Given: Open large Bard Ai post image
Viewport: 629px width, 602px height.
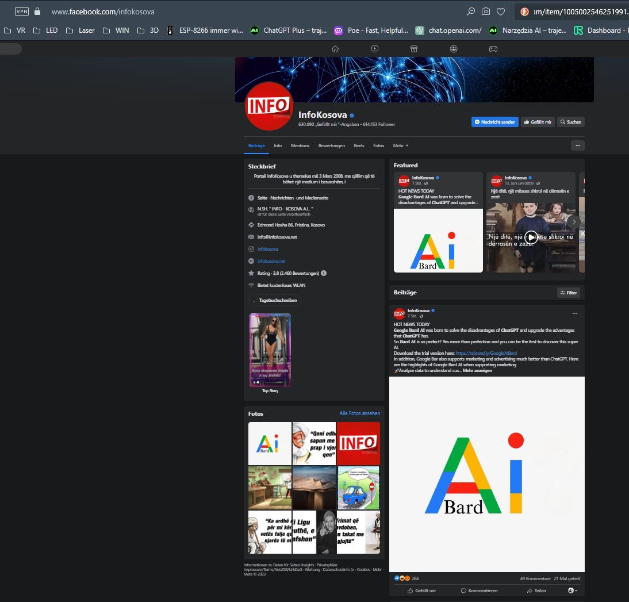Looking at the screenshot, I should 486,474.
